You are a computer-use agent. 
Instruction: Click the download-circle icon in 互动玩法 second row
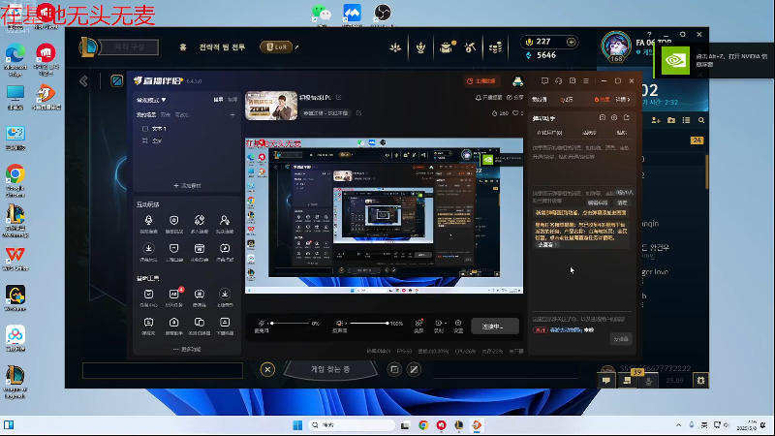pos(149,248)
